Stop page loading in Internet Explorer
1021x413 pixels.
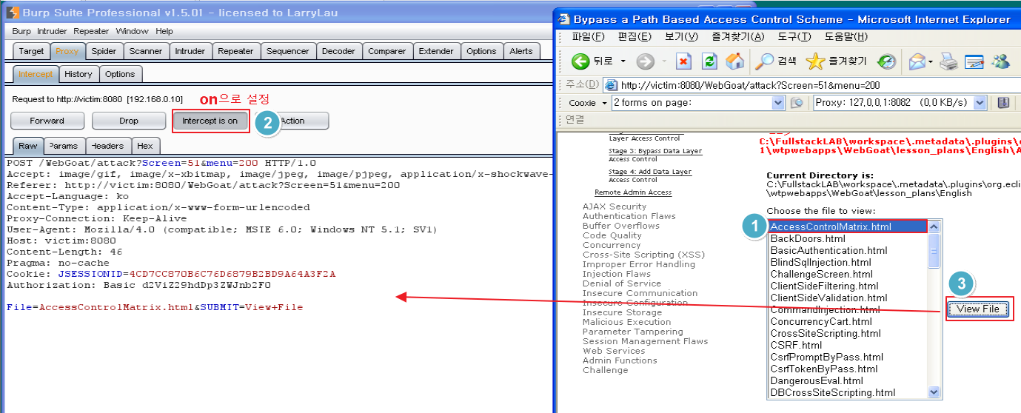tap(684, 61)
